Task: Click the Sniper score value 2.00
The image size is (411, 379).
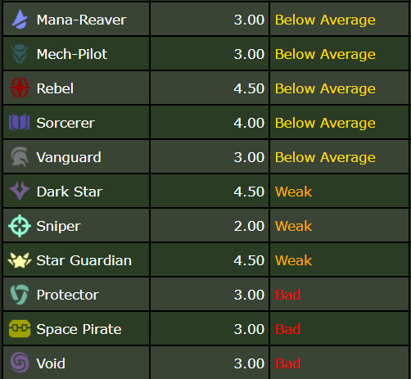Action: [249, 226]
